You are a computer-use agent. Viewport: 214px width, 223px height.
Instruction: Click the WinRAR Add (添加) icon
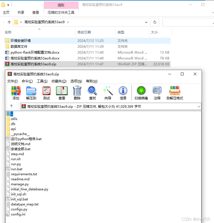16,91
